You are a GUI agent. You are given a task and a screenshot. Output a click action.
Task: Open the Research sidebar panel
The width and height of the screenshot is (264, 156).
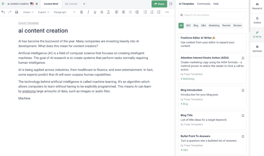(257, 6)
